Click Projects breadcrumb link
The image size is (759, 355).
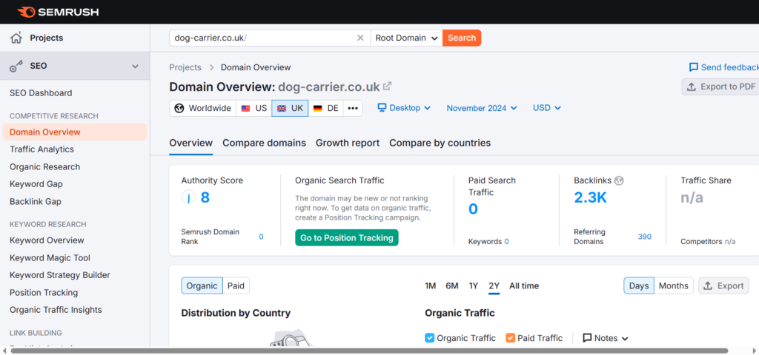[185, 67]
